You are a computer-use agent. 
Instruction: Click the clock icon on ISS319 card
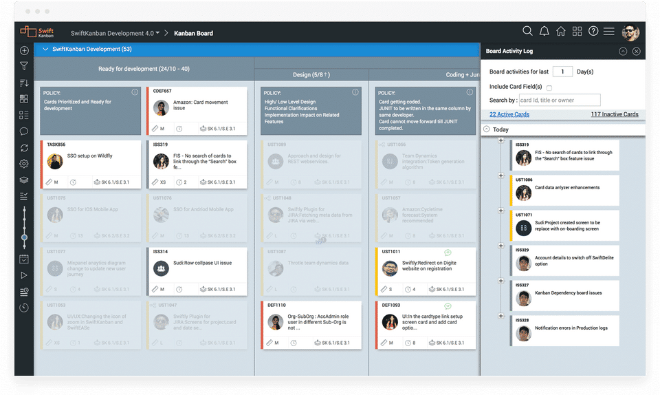point(179,182)
